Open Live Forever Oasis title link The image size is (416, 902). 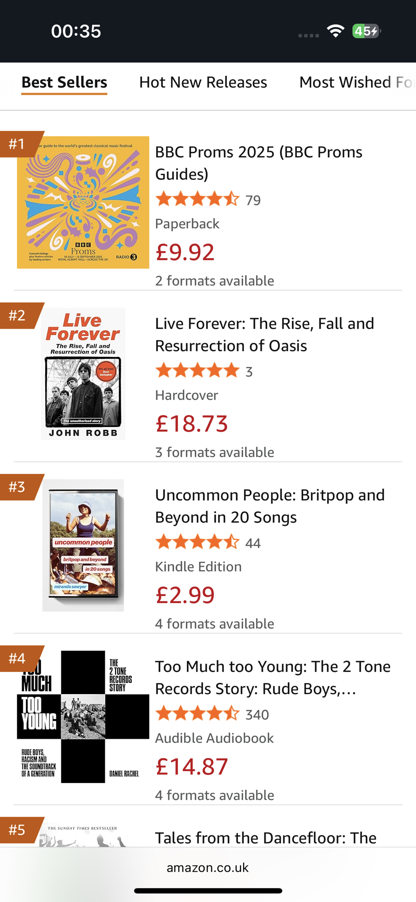(264, 334)
